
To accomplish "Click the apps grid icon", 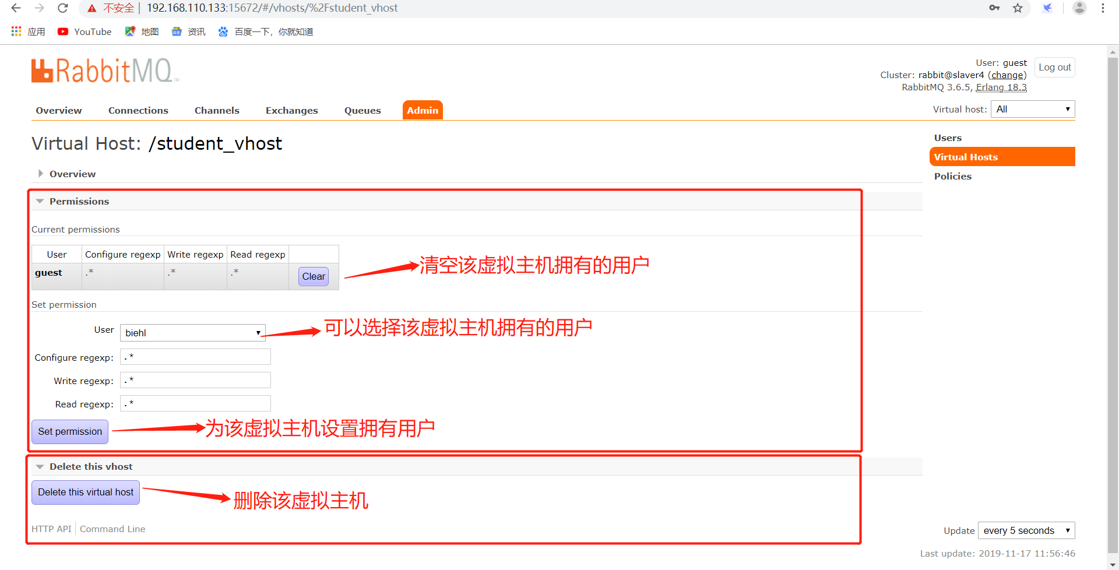I will pyautogui.click(x=16, y=31).
